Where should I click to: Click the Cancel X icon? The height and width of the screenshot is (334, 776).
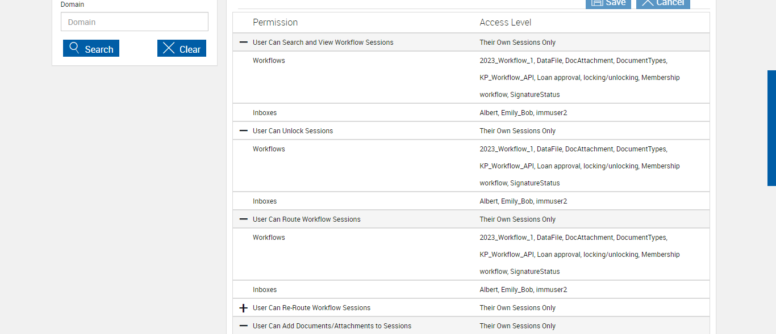[648, 3]
